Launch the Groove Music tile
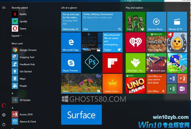This screenshot has width=191, height=129. (156, 22)
